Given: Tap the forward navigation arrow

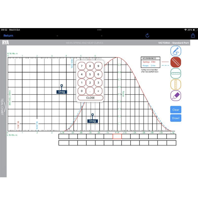Looking at the screenshot, I should [102, 36].
